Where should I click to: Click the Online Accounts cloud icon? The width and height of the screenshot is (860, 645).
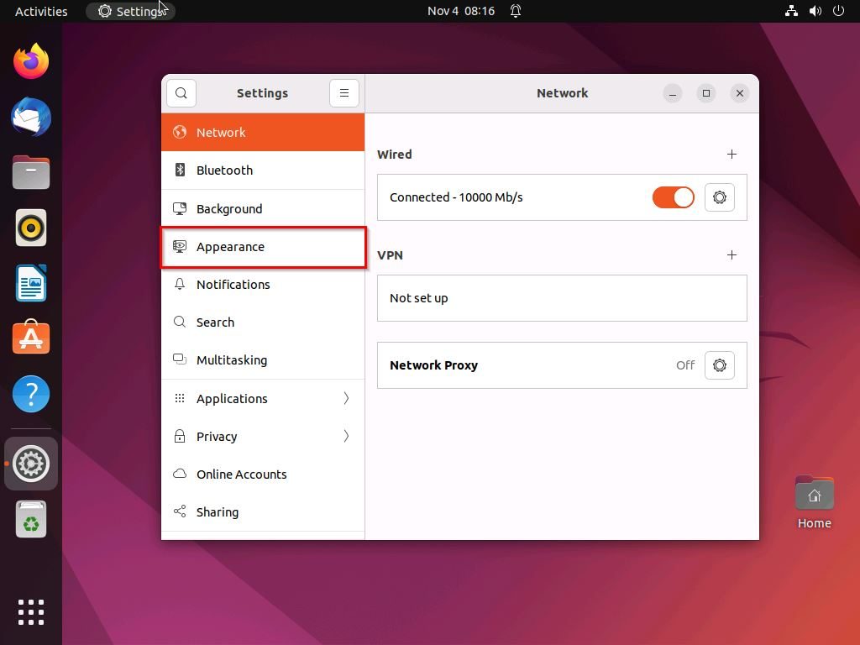coord(179,475)
